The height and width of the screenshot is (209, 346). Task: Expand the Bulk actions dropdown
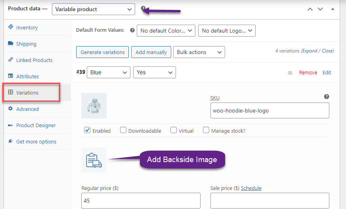[199, 52]
